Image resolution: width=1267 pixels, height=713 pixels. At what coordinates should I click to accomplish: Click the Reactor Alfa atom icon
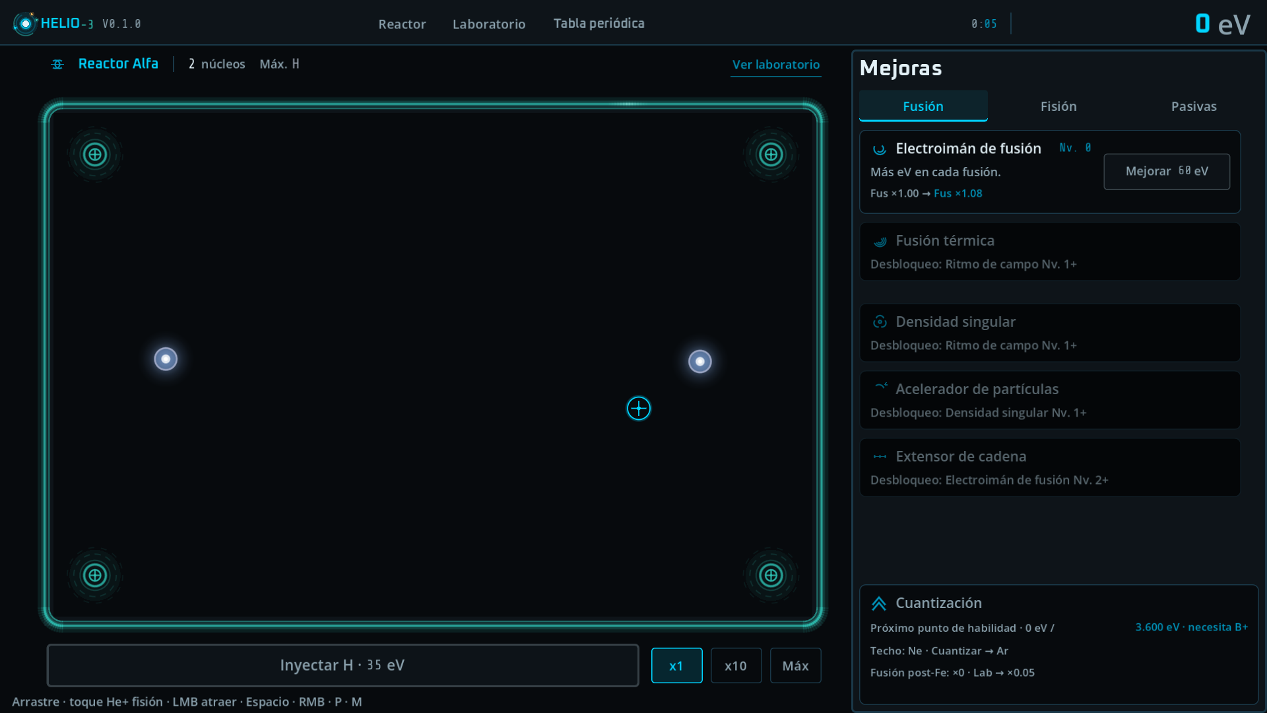[57, 64]
